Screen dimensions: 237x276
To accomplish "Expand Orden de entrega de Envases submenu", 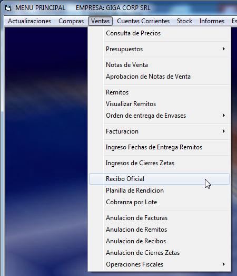I will [223, 116].
